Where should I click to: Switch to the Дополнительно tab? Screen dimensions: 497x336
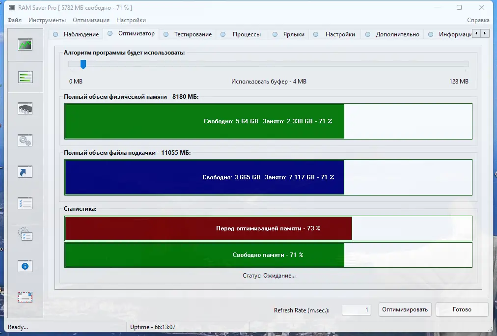pyautogui.click(x=397, y=34)
